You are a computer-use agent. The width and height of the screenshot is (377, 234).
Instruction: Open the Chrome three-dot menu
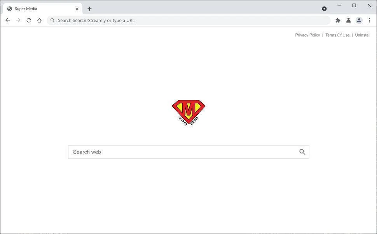click(370, 21)
